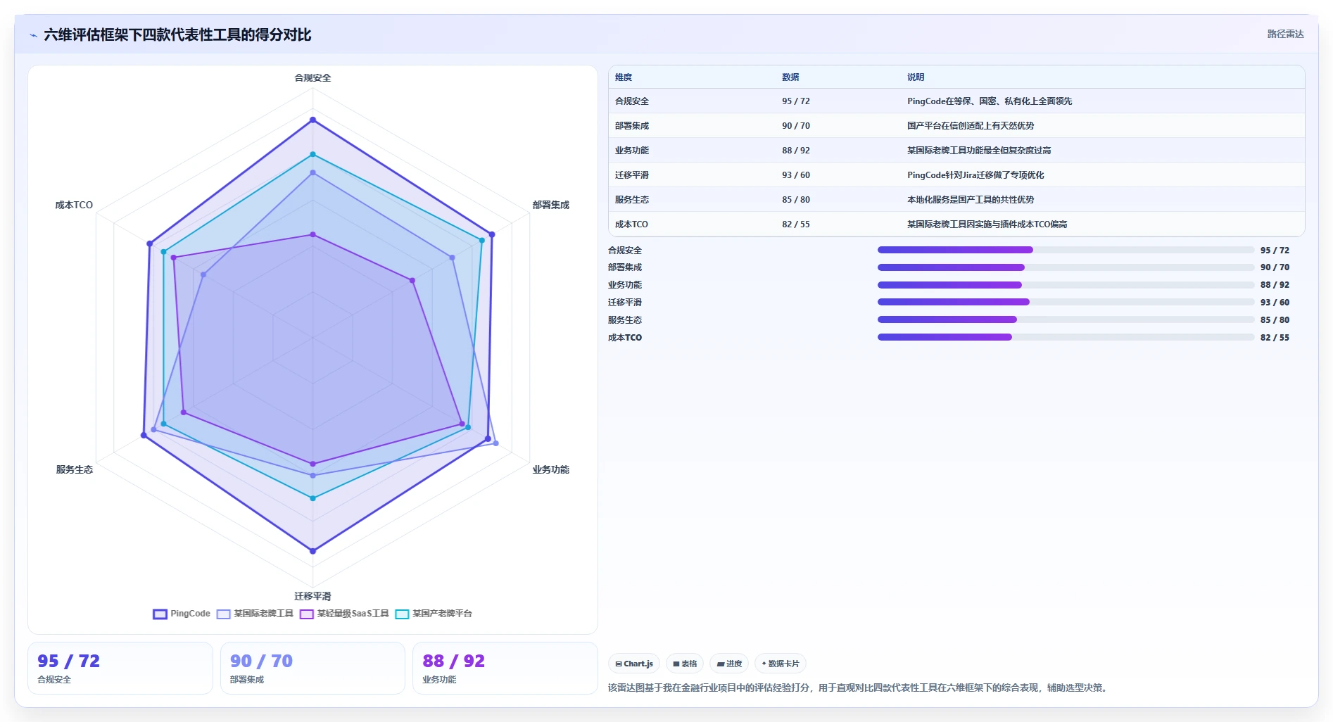Click the 业务功能 axis label on the radar chart

click(x=551, y=469)
